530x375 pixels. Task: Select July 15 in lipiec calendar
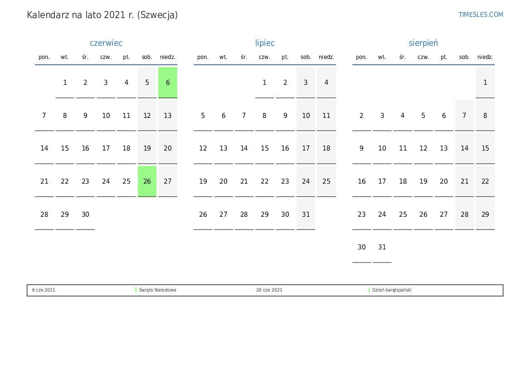pos(265,148)
